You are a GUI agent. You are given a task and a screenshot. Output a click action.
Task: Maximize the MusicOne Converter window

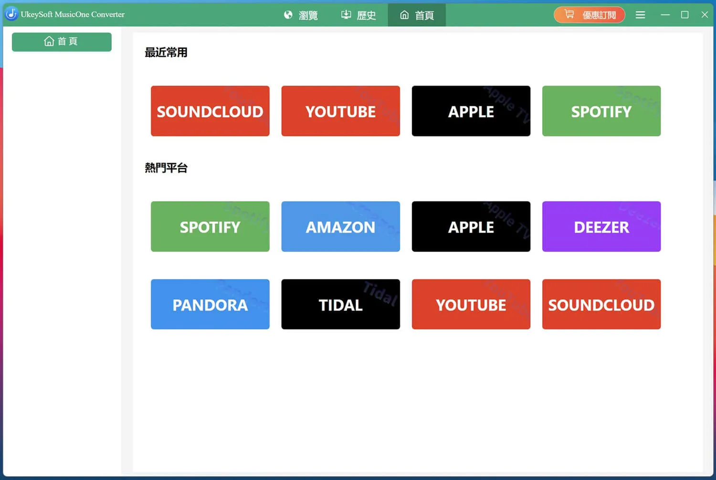[684, 15]
